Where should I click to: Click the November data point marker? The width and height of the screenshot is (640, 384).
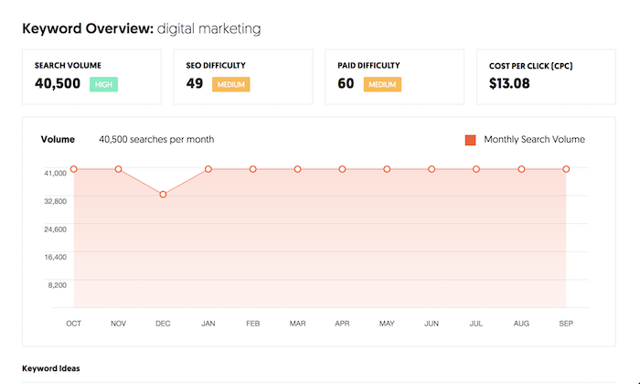tap(118, 169)
